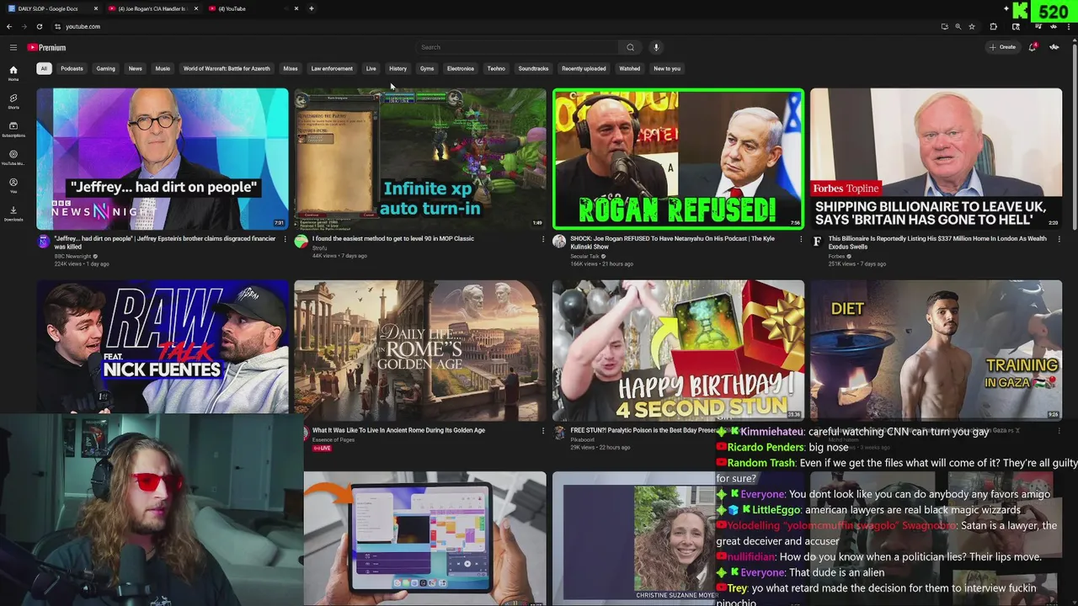Click the Create button
This screenshot has height=606, width=1078.
tap(1003, 47)
